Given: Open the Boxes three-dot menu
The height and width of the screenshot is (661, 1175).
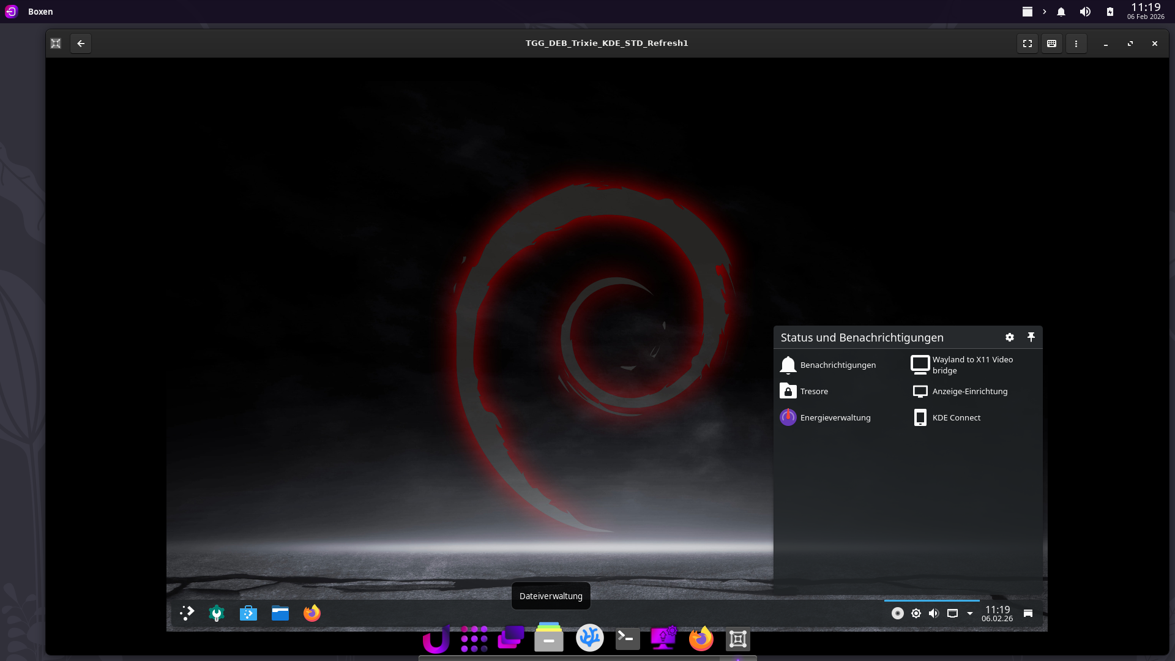Looking at the screenshot, I should pos(1076,43).
